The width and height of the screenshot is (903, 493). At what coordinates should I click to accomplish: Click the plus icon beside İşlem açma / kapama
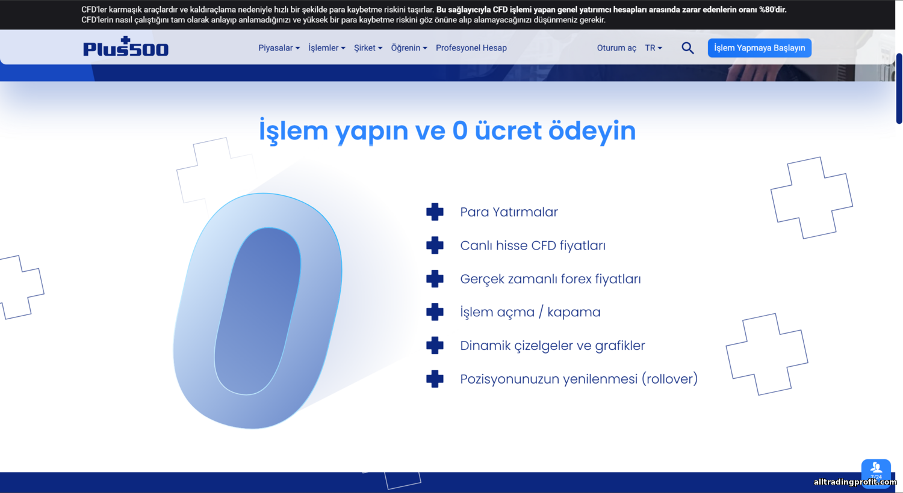tap(435, 312)
